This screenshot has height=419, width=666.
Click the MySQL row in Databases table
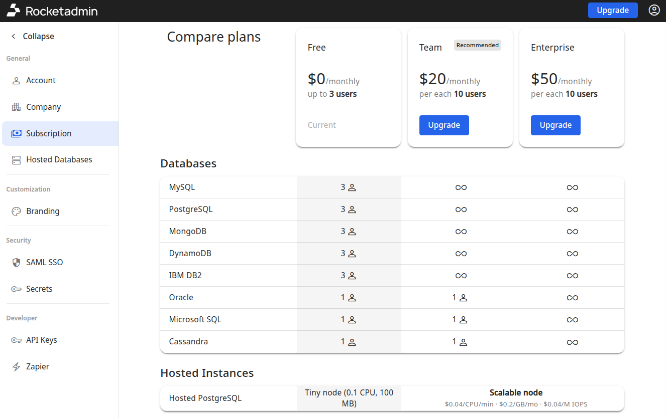182,187
